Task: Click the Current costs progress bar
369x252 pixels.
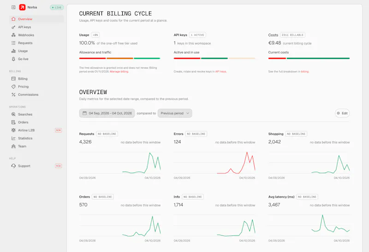Action: click(x=309, y=59)
